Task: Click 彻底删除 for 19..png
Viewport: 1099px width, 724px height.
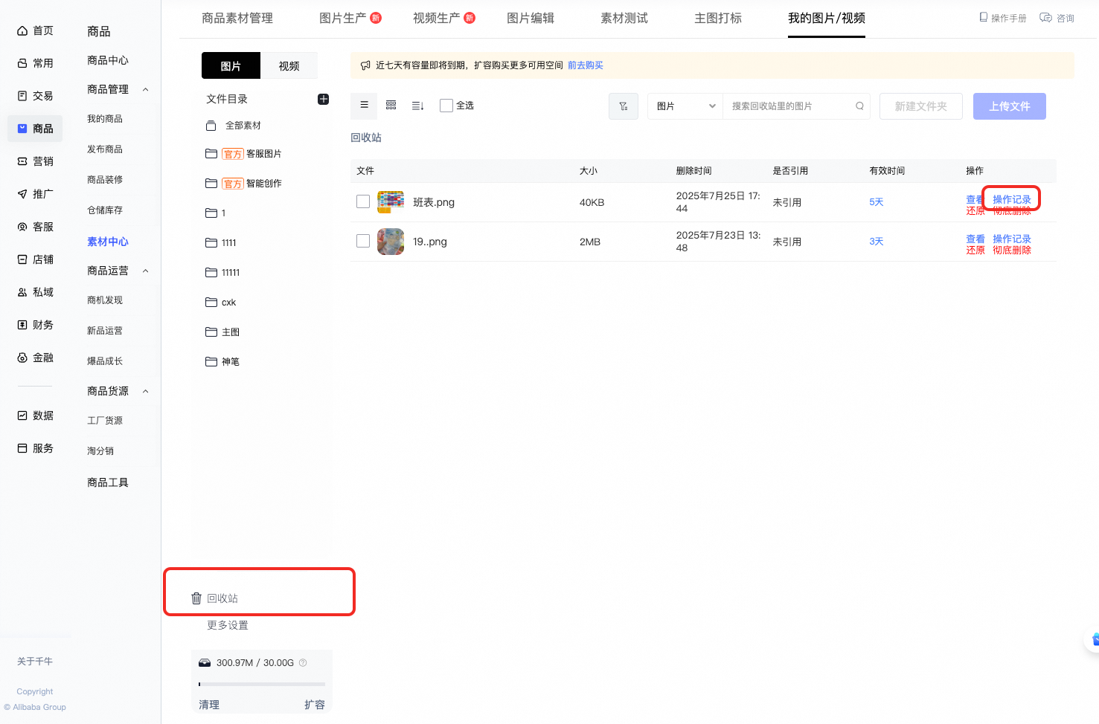Action: (x=1012, y=251)
